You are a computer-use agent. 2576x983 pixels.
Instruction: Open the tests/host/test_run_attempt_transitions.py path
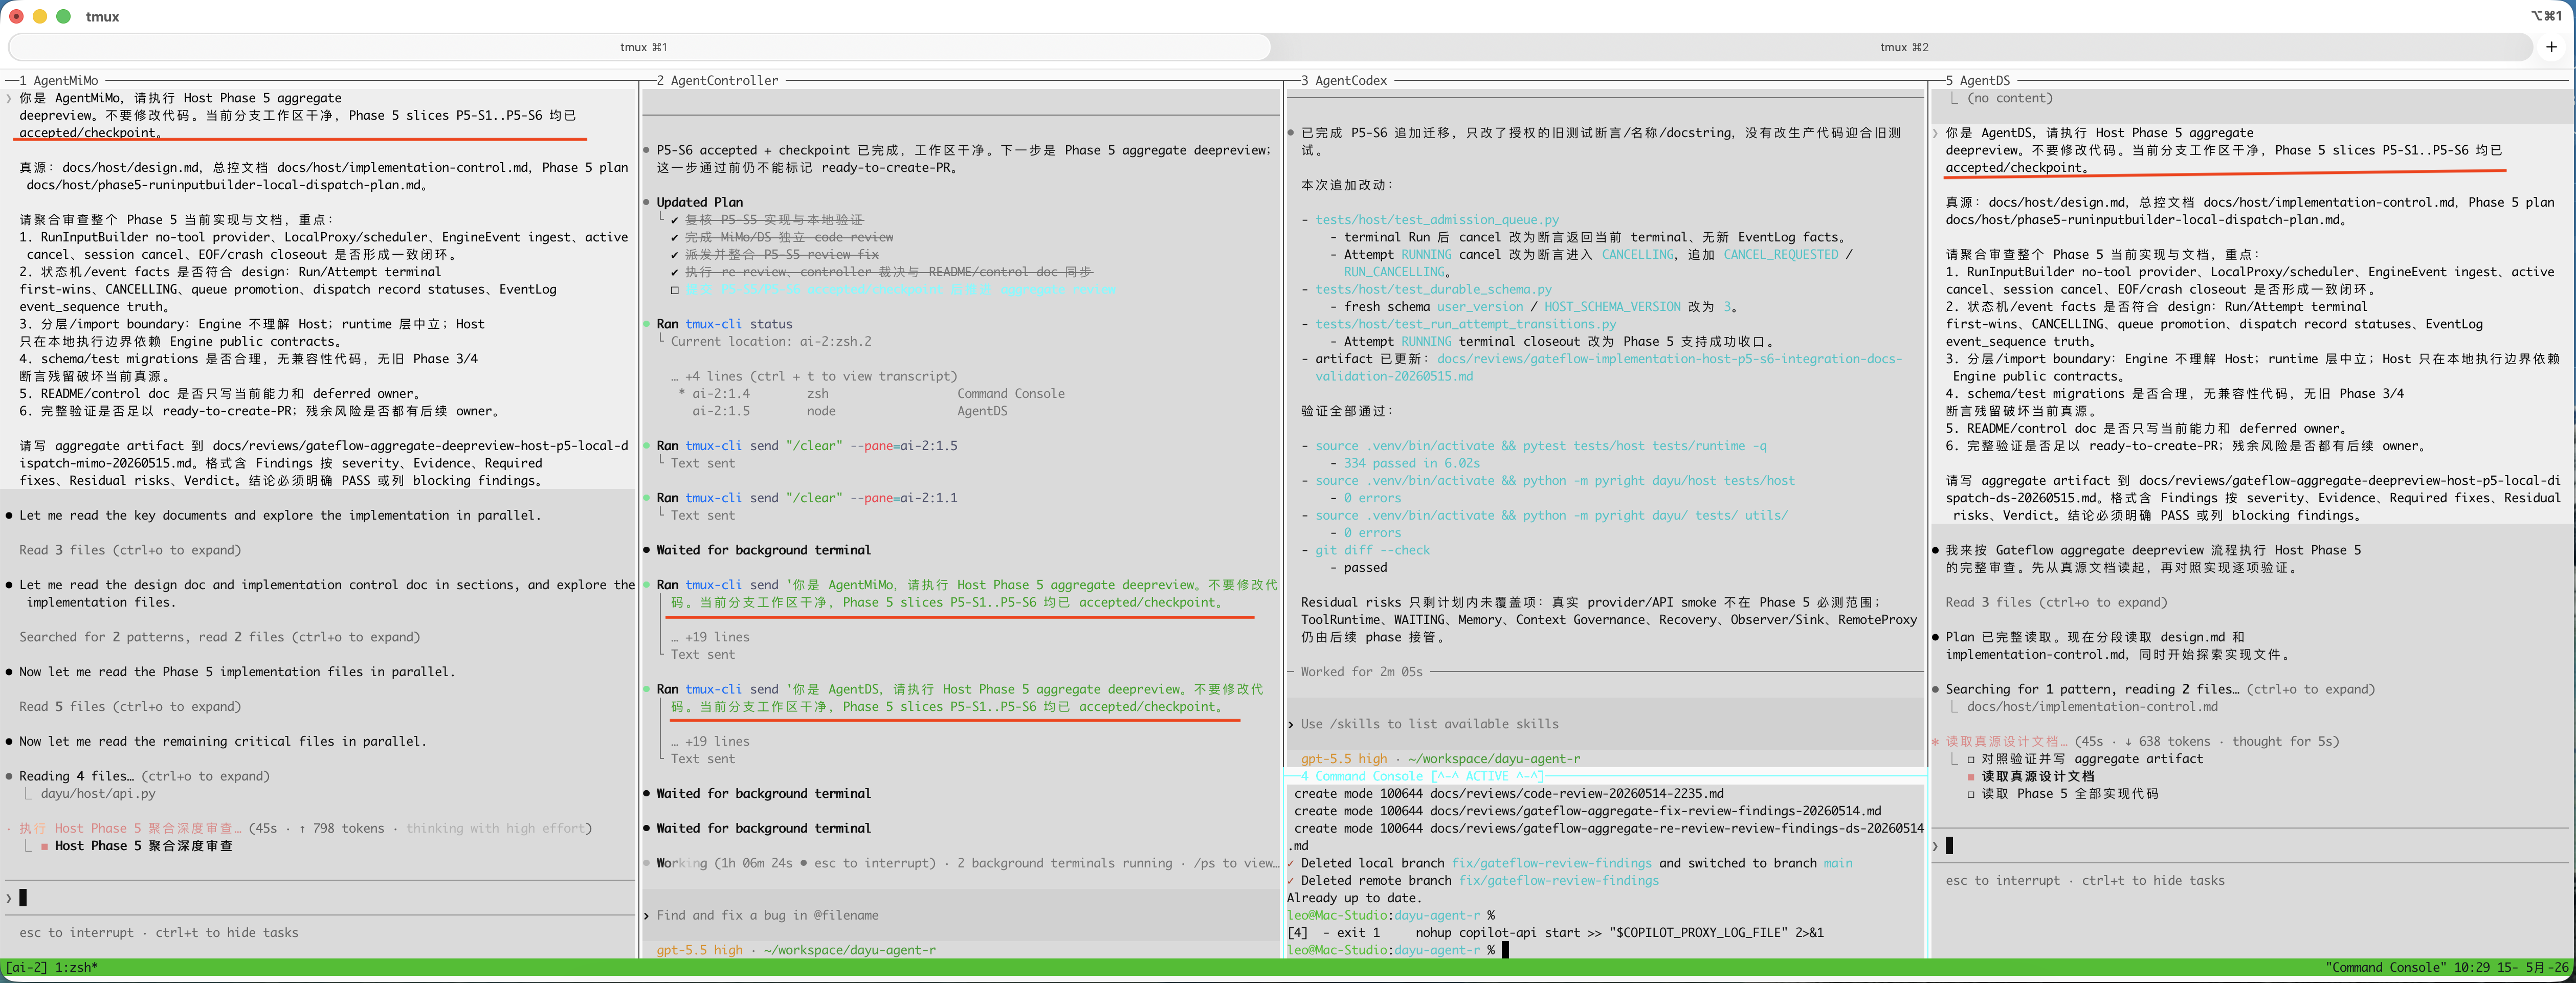click(x=1465, y=324)
